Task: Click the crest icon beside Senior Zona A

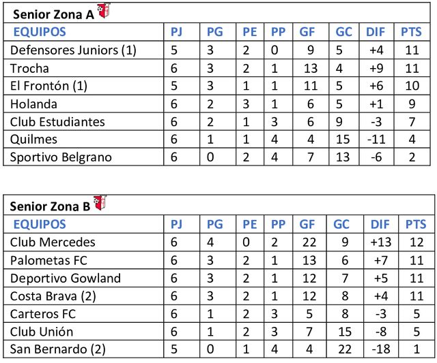Action: [103, 12]
